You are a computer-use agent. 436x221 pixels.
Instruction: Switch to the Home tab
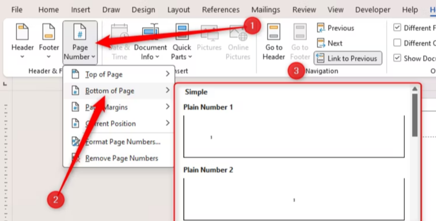click(x=48, y=10)
